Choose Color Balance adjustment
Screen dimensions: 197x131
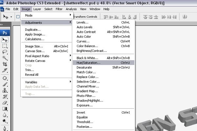[103, 46]
